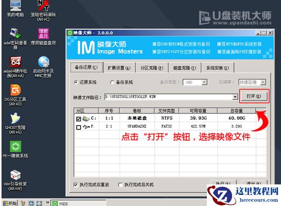Click the 映像大师 title bar app icon
Screen dimensions: 281x206
70,33
